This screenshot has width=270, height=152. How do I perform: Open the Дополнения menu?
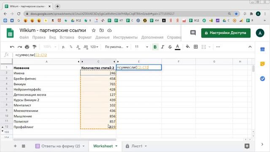pyautogui.click(x=152, y=38)
